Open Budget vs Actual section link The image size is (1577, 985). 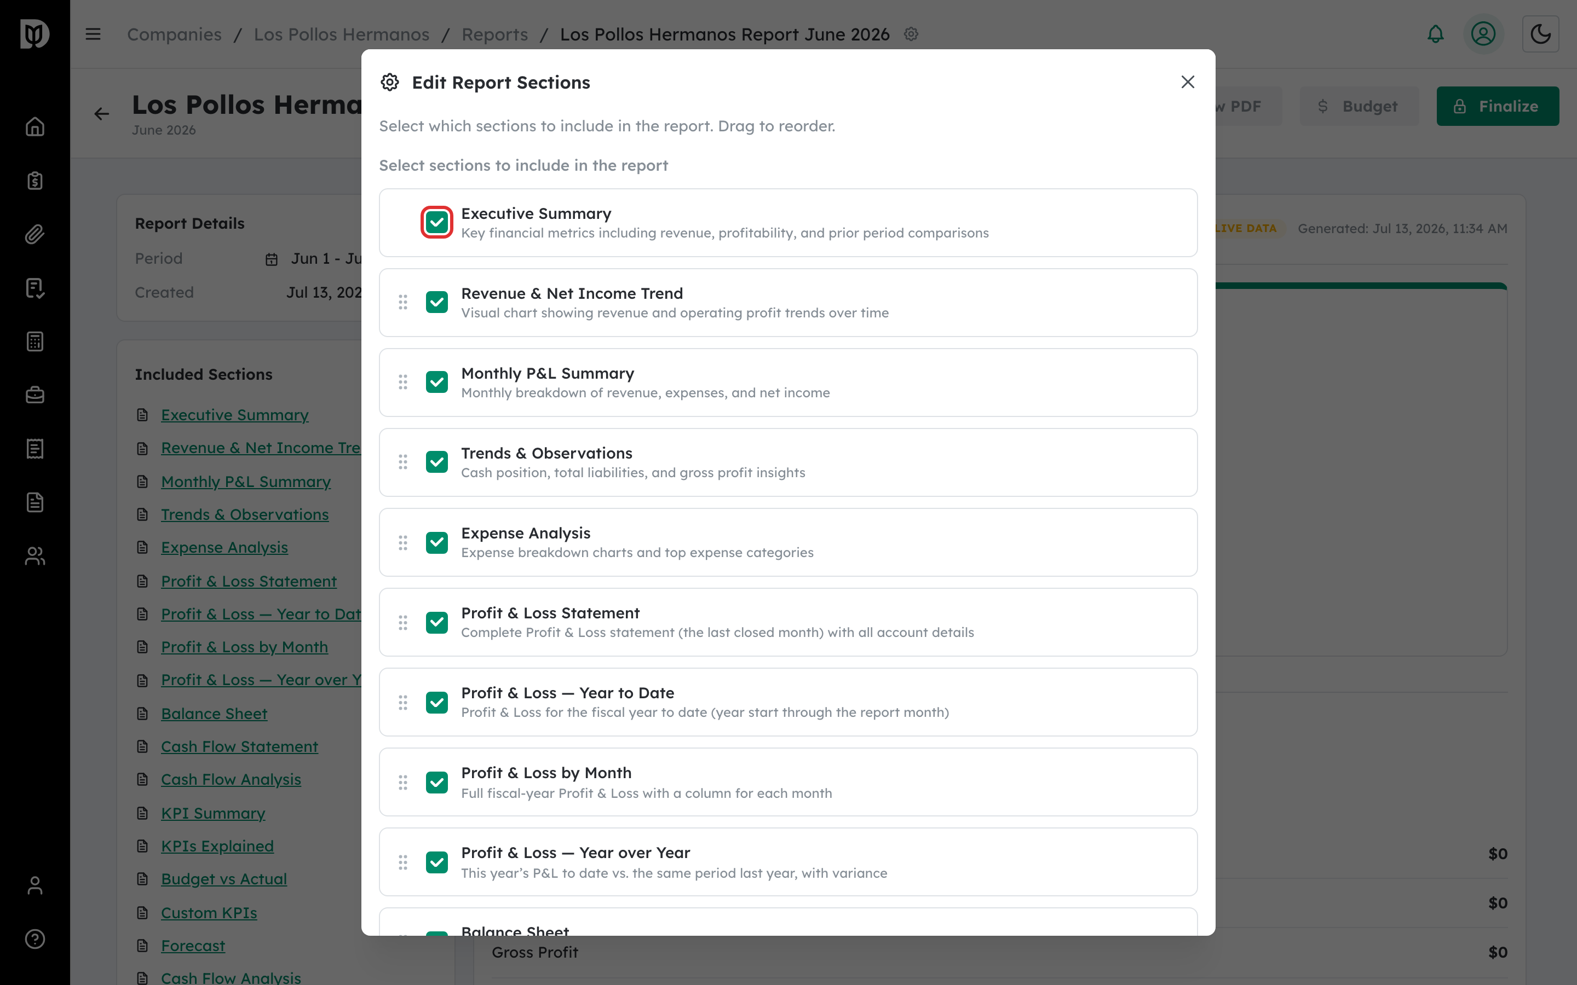click(223, 879)
